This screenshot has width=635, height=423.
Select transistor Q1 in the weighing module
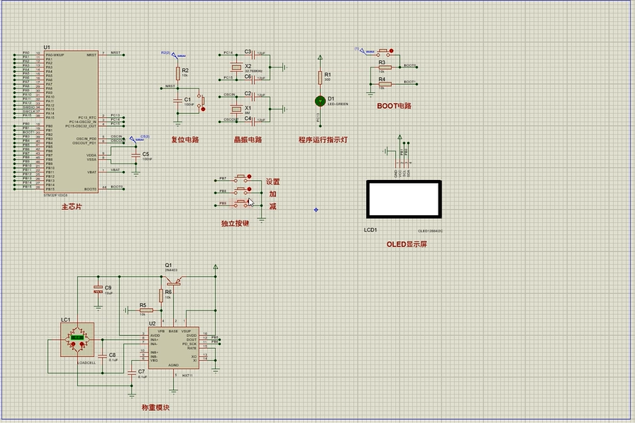click(x=173, y=280)
